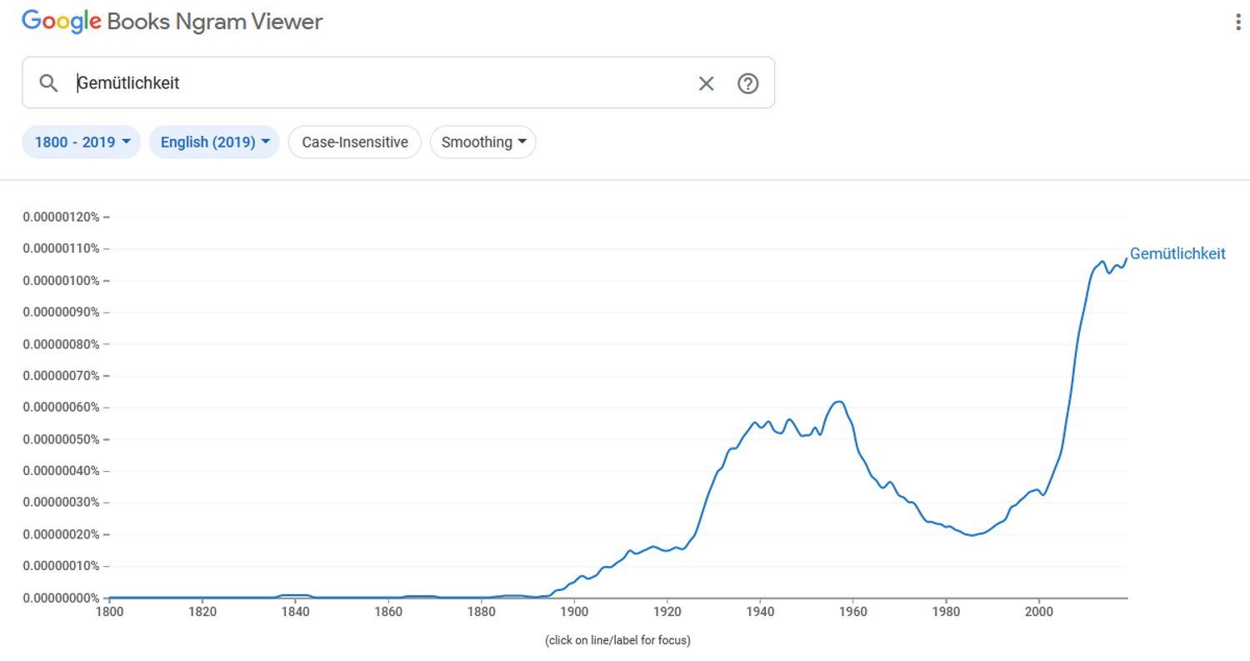
Task: Click the Books Ngram Viewer title
Action: [x=215, y=23]
